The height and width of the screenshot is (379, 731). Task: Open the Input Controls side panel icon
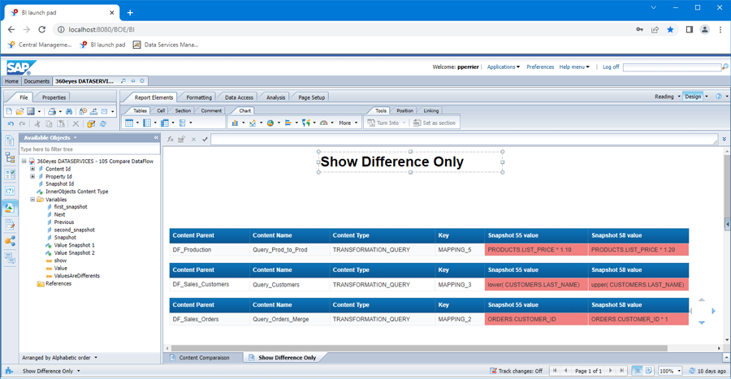point(10,174)
